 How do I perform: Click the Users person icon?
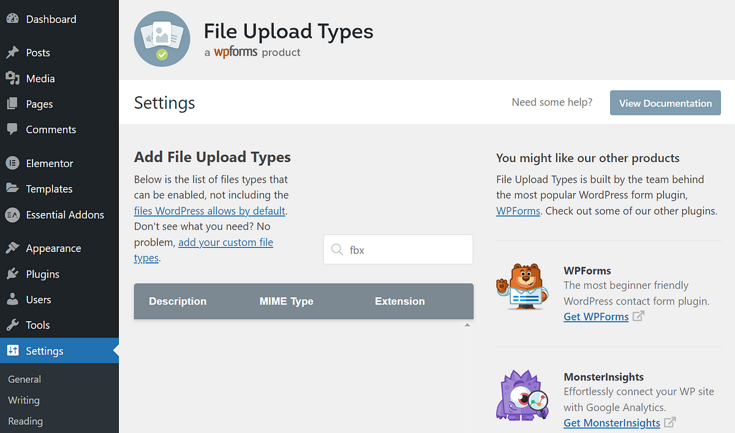tap(12, 300)
